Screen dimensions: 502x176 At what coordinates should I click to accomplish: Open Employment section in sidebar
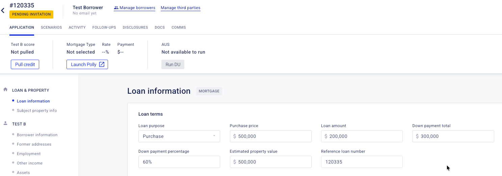point(29,154)
